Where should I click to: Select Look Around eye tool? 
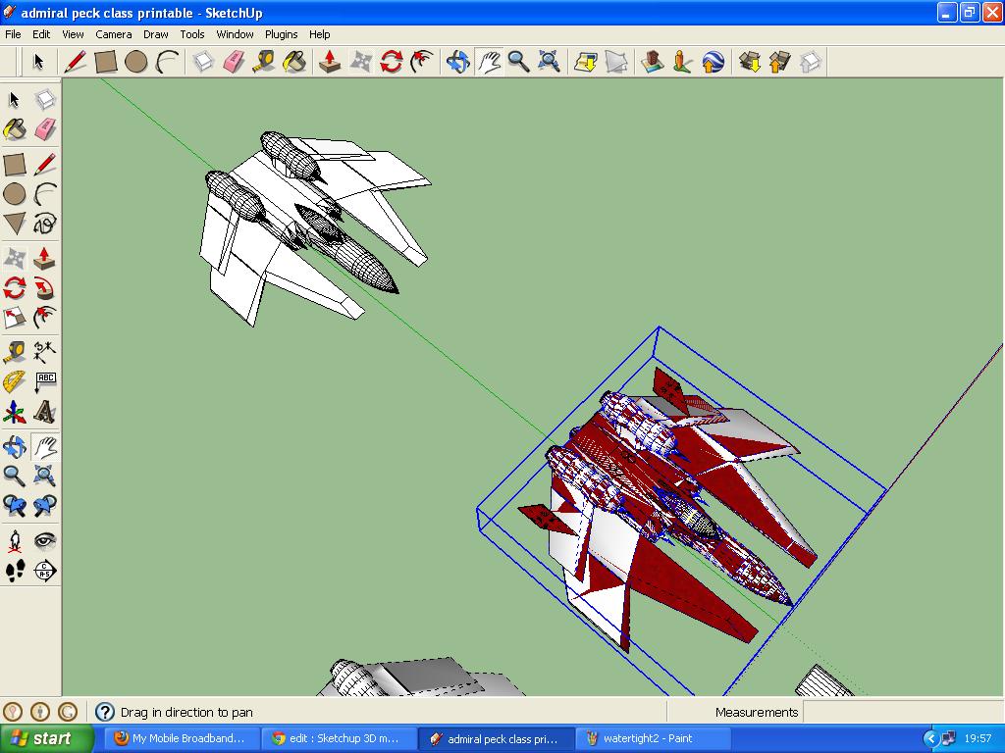coord(45,541)
